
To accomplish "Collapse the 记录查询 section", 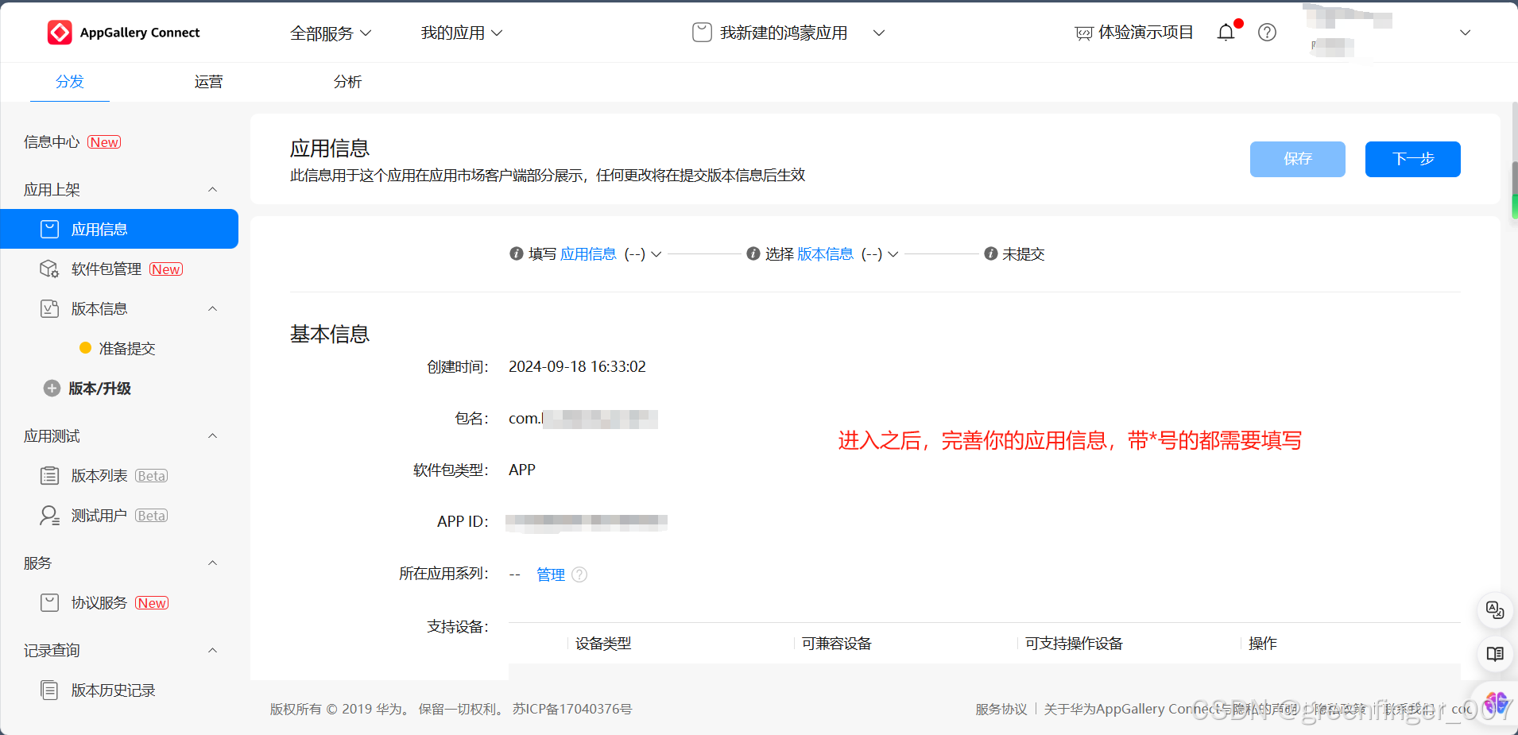I will (212, 650).
